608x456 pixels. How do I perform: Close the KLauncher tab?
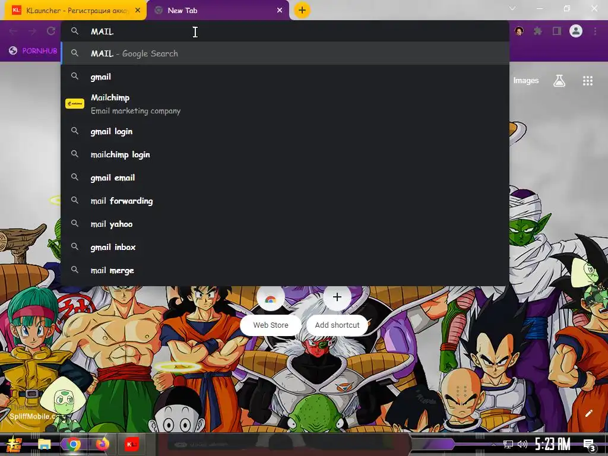click(138, 11)
